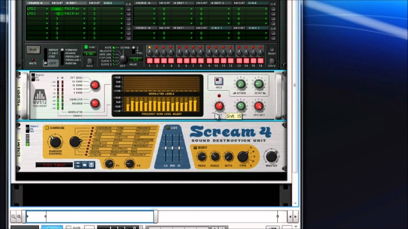
Task: Open the Filt2 Freq destination dropdown
Action: 75,14
